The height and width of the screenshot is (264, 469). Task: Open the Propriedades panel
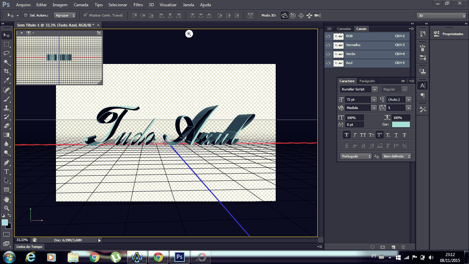453,34
